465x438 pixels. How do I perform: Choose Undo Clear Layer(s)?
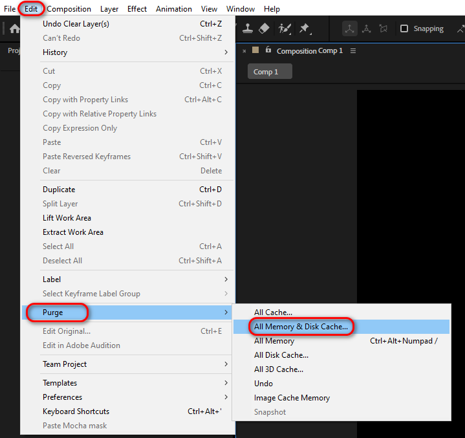click(128, 24)
